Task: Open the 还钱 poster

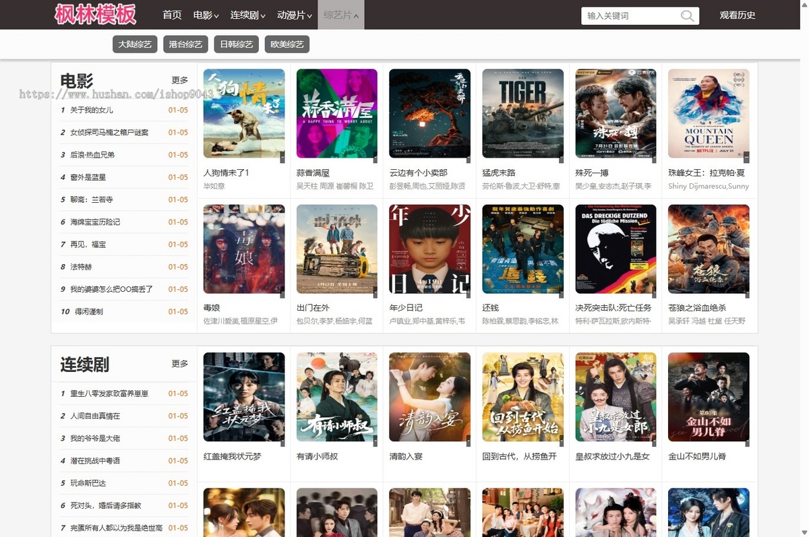Action: tap(522, 249)
